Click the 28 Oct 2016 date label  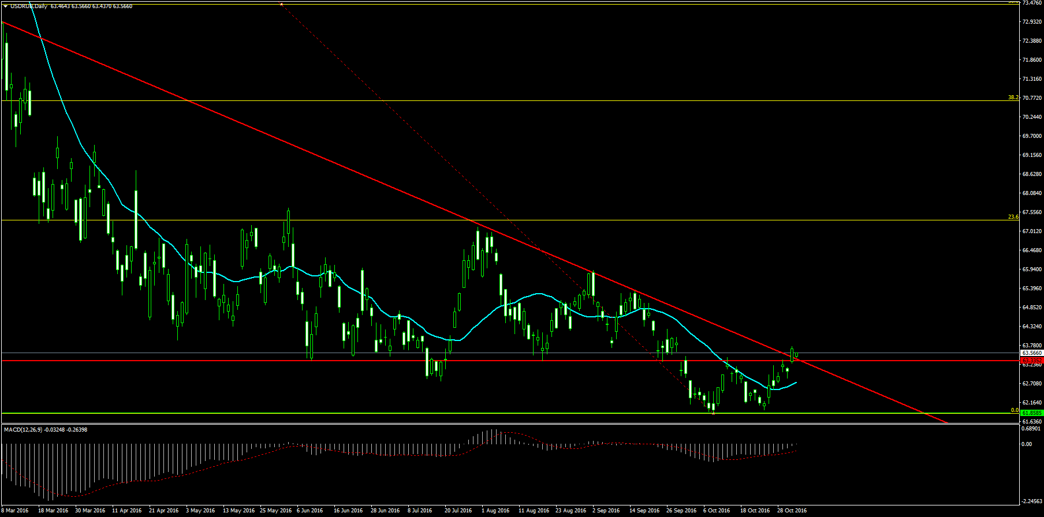pyautogui.click(x=792, y=510)
